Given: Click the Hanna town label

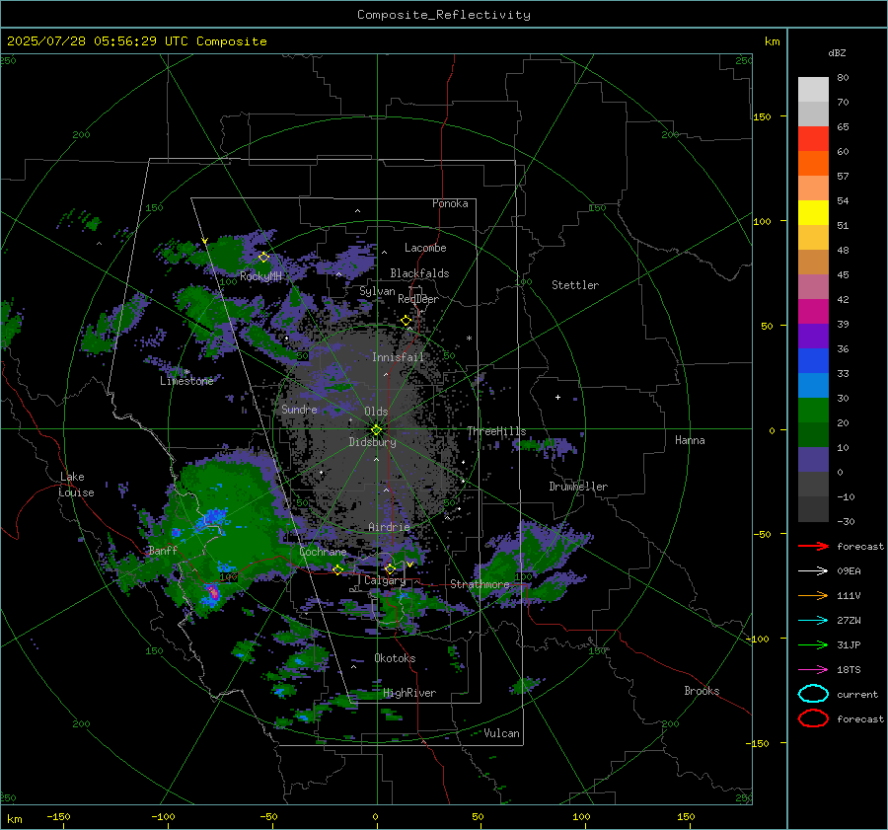Looking at the screenshot, I should click(x=690, y=440).
